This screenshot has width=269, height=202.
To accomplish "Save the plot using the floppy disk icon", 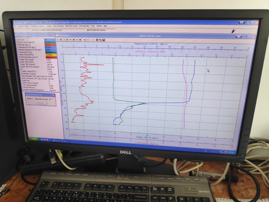I will coord(104,40).
